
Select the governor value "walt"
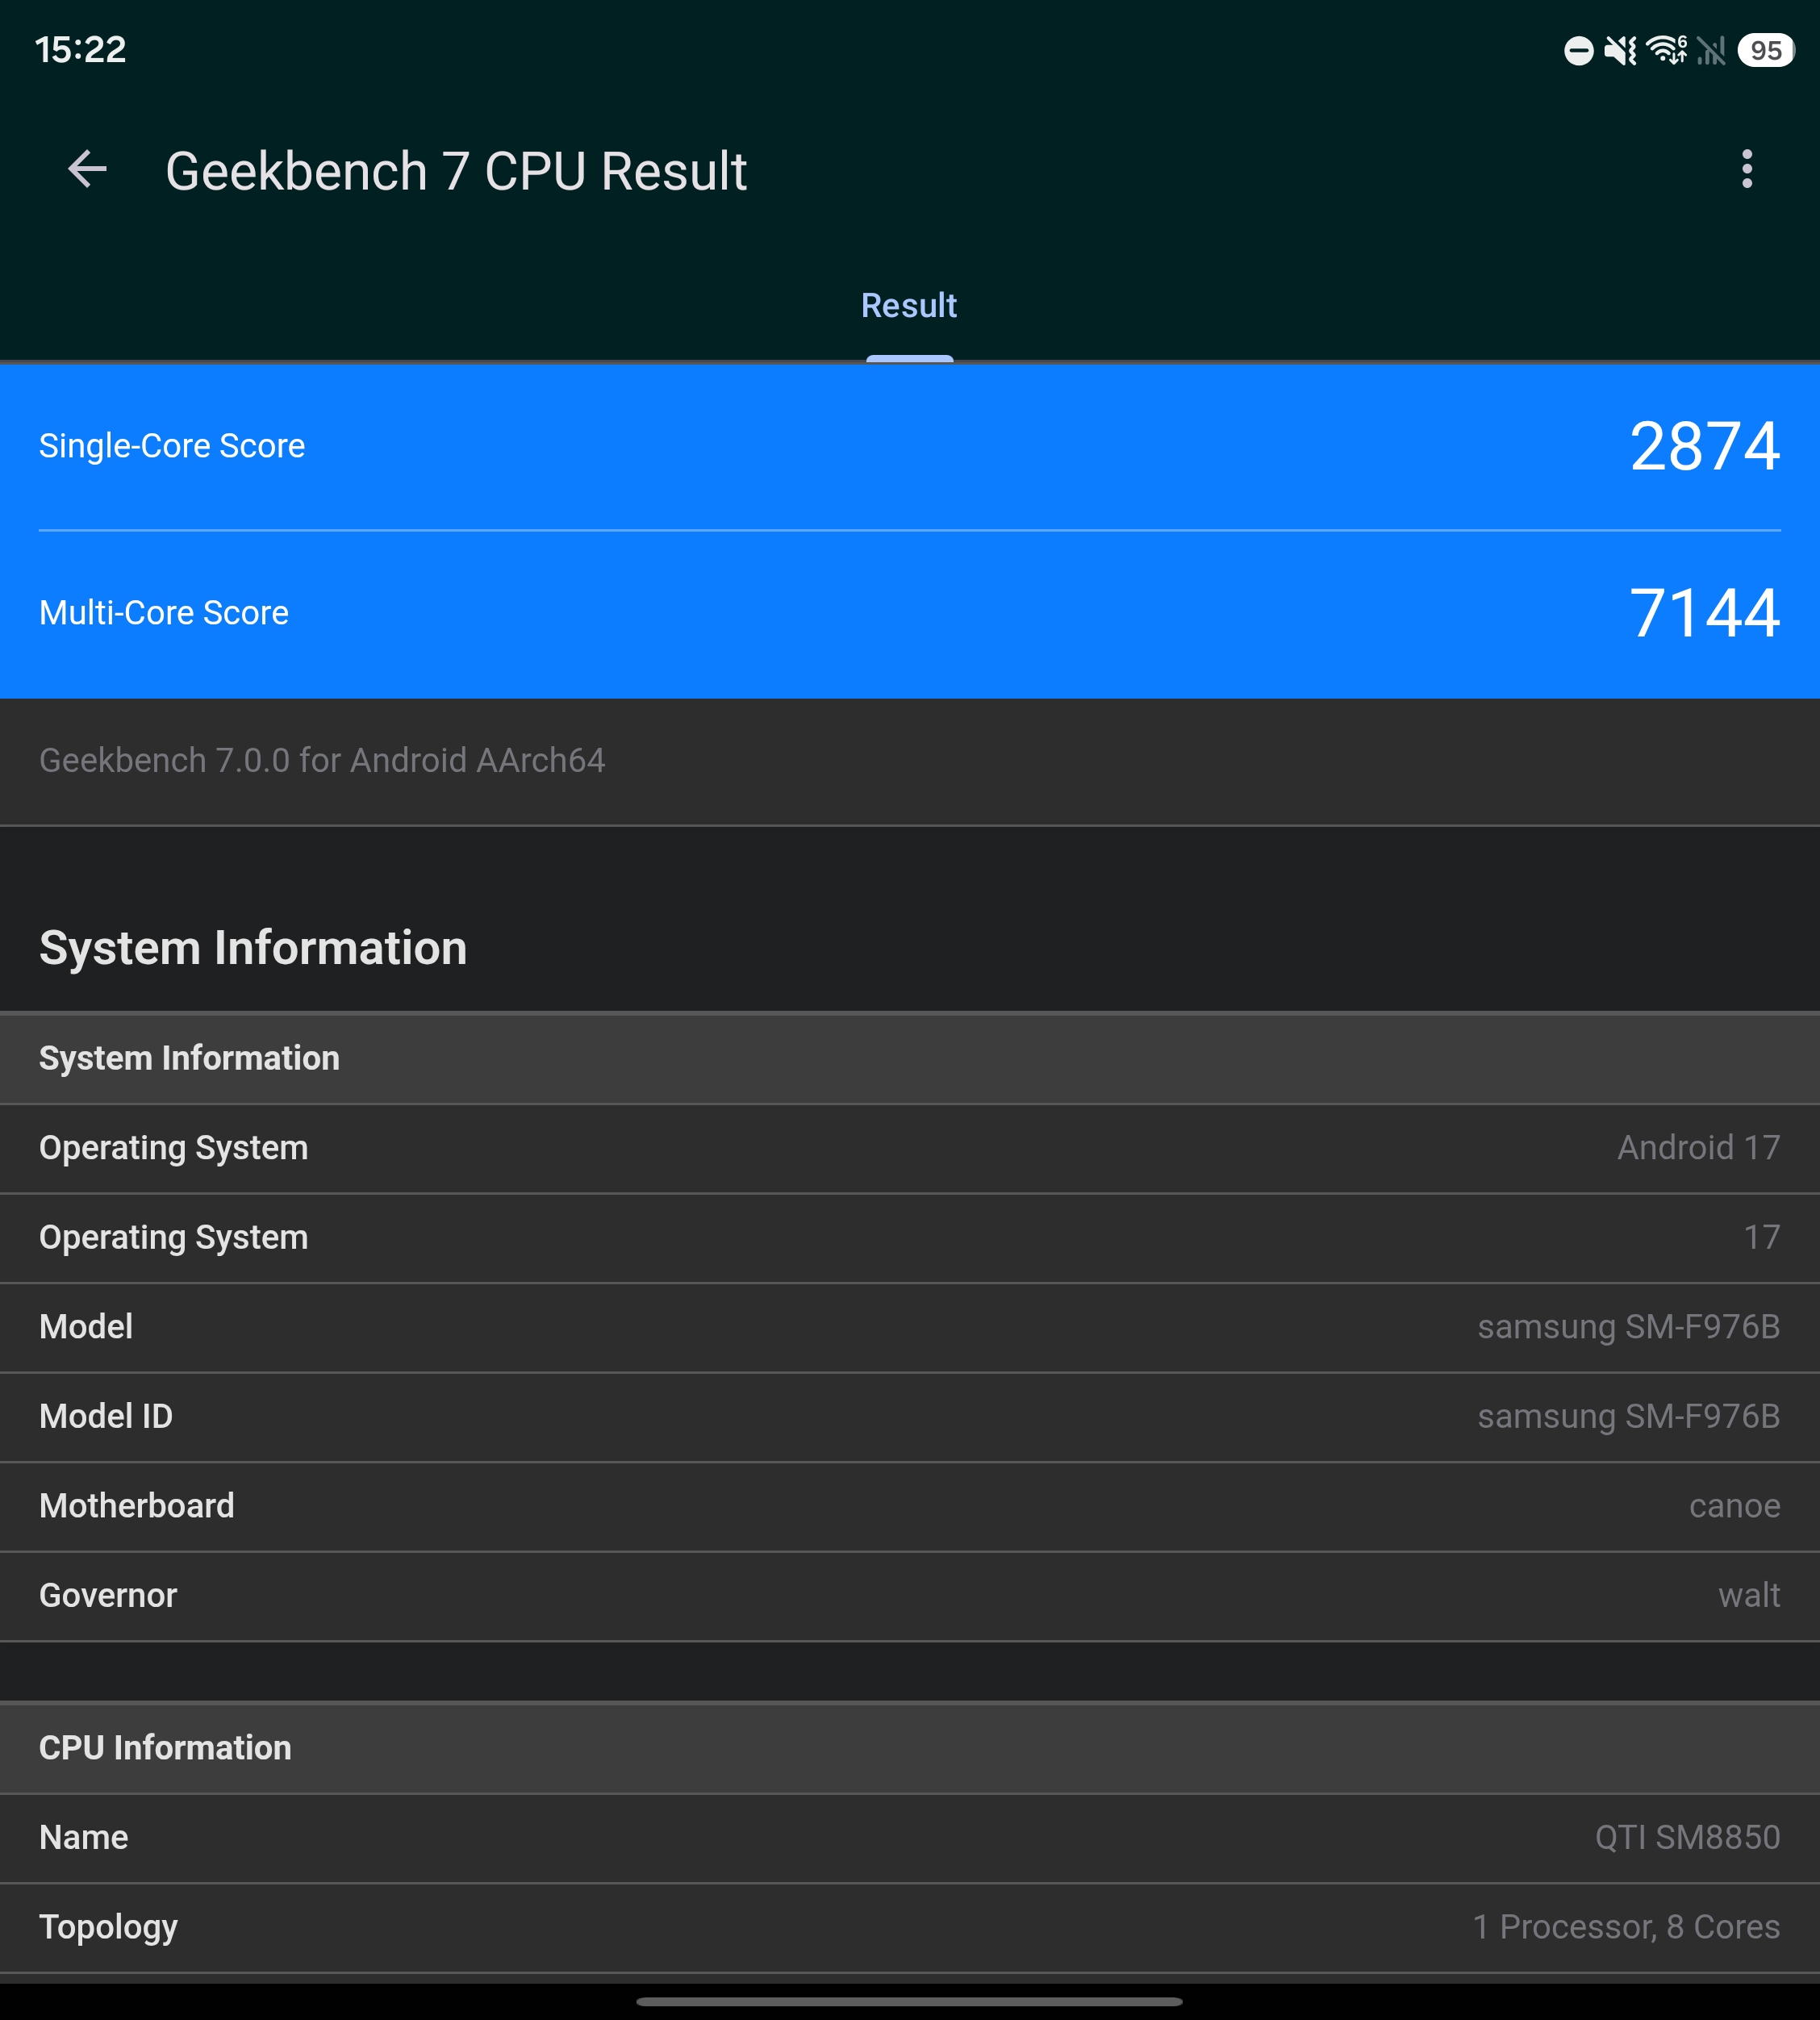click(1750, 1596)
